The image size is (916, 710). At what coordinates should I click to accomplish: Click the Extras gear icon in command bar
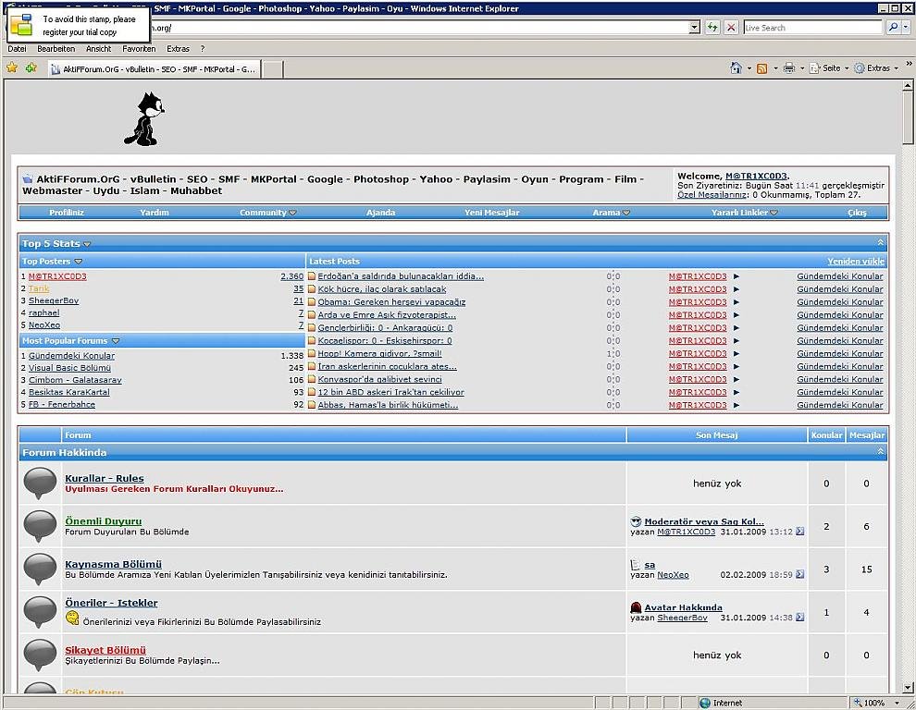click(x=860, y=68)
